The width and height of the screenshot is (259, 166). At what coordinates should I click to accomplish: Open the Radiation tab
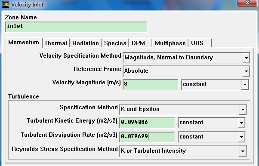click(85, 43)
